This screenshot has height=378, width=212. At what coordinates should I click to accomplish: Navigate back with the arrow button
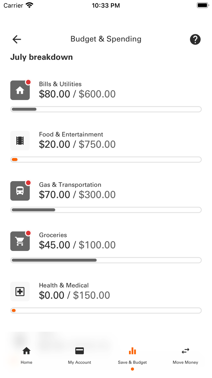coord(17,40)
